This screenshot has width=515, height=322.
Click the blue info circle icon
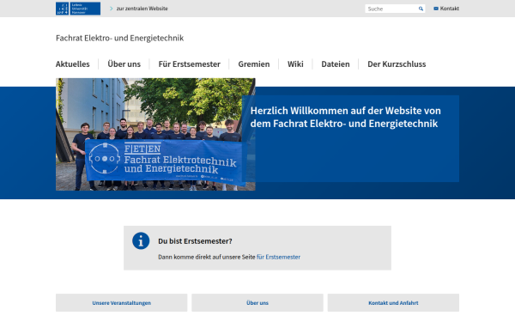141,240
